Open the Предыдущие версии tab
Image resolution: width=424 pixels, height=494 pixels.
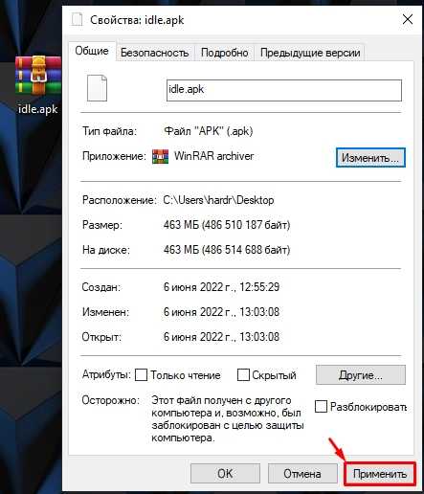coord(310,53)
